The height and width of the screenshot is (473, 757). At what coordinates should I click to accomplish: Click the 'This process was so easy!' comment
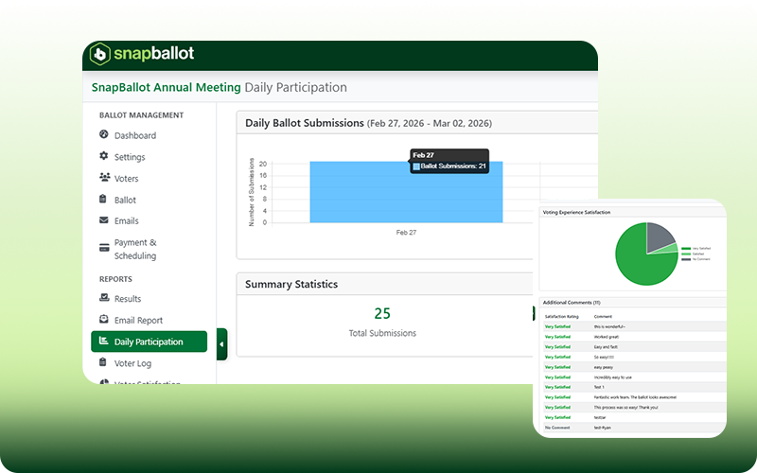[625, 408]
